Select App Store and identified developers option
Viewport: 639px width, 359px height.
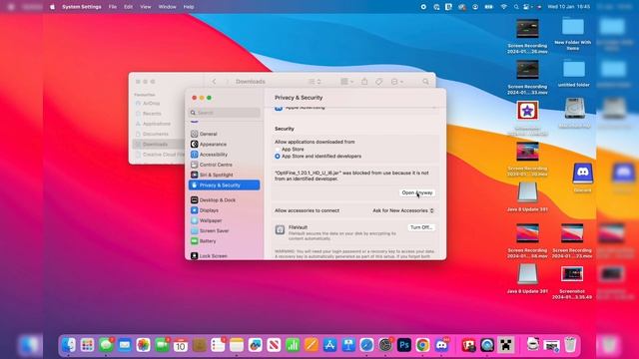(278, 157)
